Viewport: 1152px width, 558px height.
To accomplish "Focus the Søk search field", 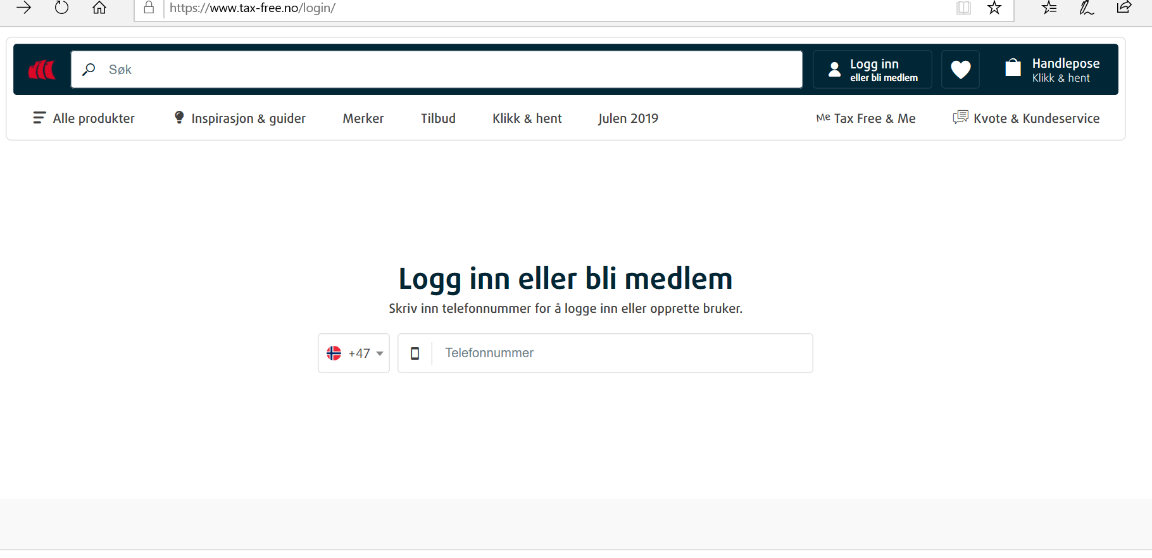I will [437, 70].
